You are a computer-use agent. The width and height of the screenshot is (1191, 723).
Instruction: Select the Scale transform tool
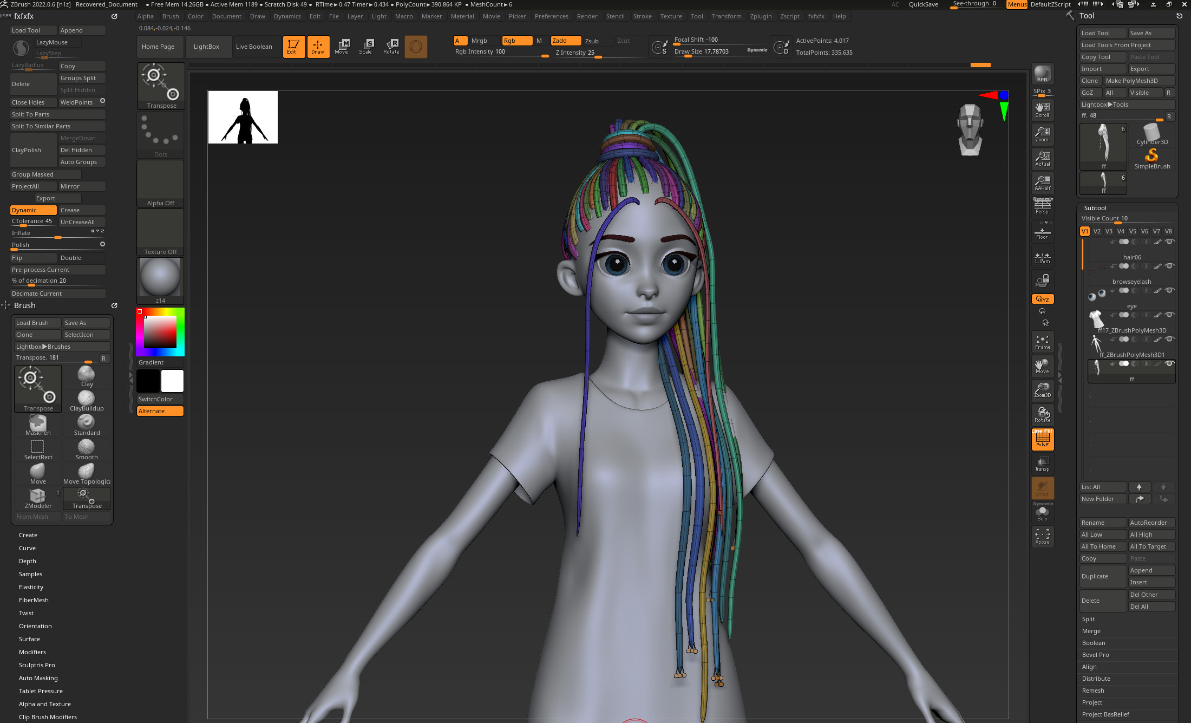pos(367,47)
